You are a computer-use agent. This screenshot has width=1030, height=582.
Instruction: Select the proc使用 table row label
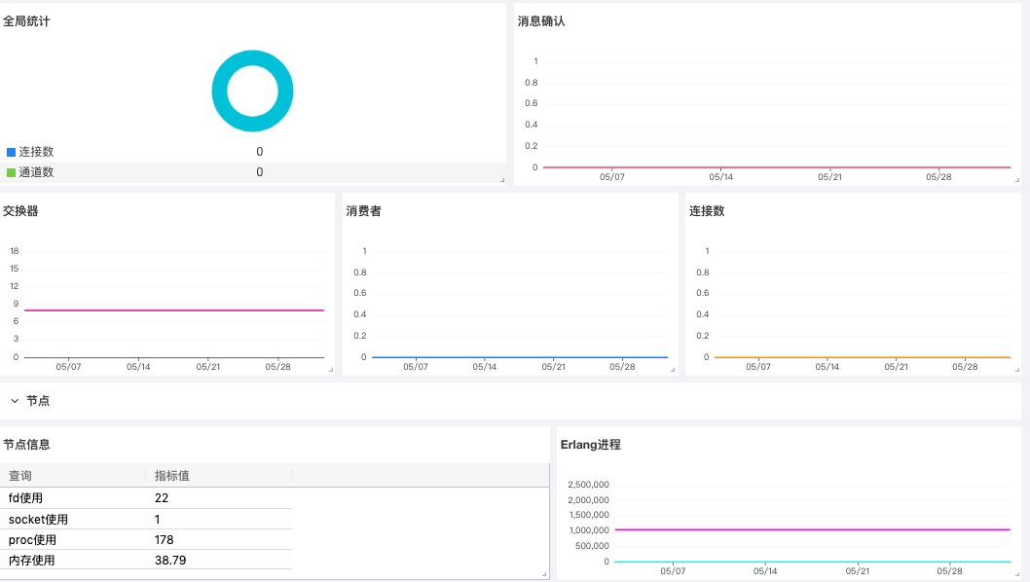[x=32, y=540]
